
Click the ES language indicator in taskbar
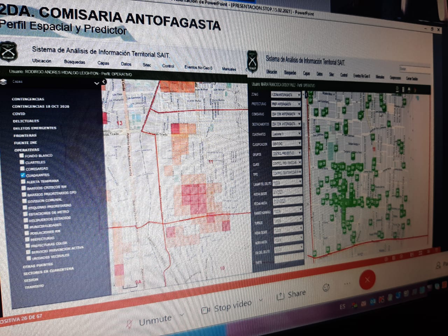coord(342,307)
